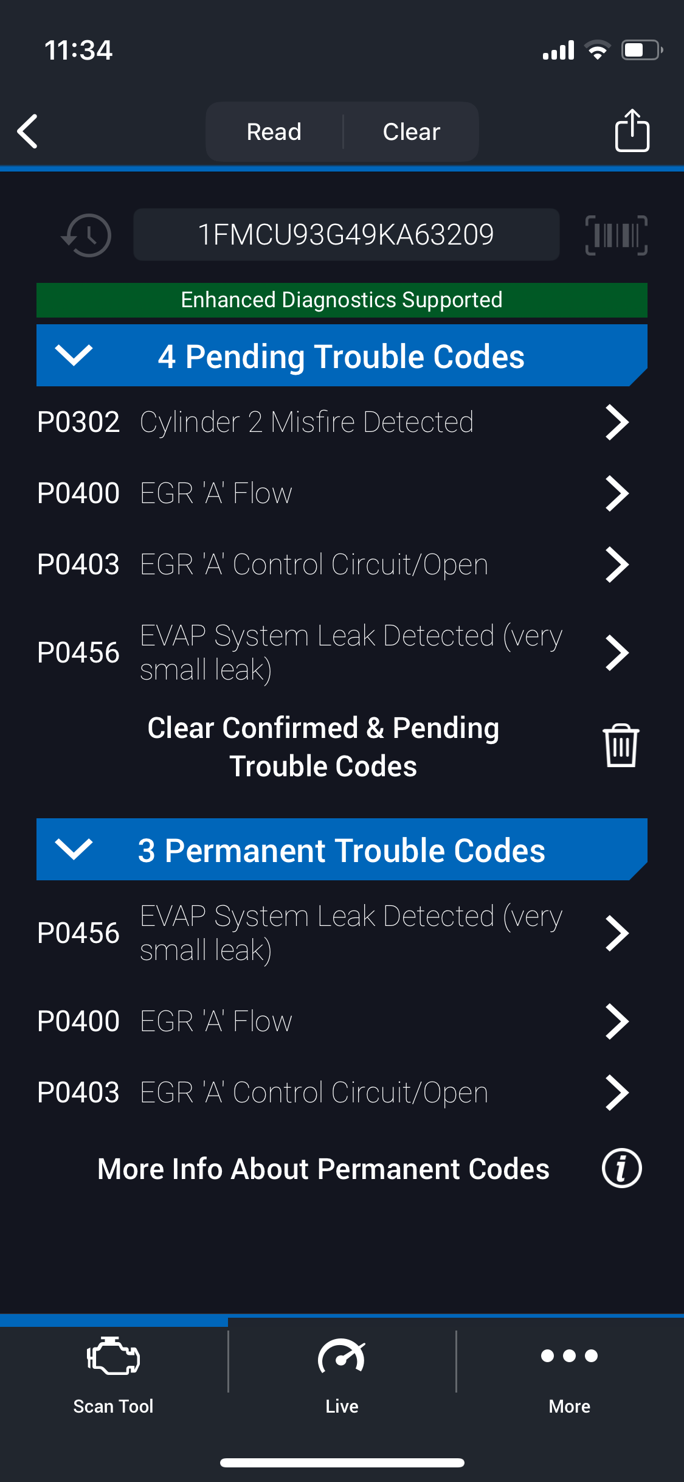Open the VIN history clock icon
Viewport: 684px width, 1482px height.
(87, 235)
